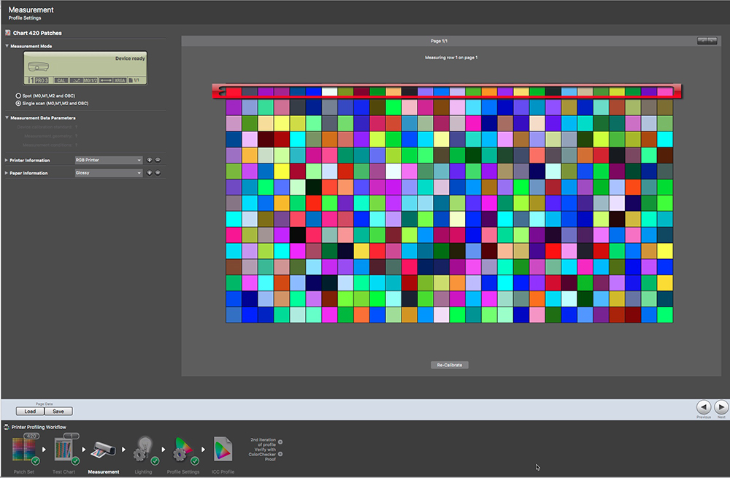
Task: Collapse the Measurement Data Parameters section
Action: point(7,117)
